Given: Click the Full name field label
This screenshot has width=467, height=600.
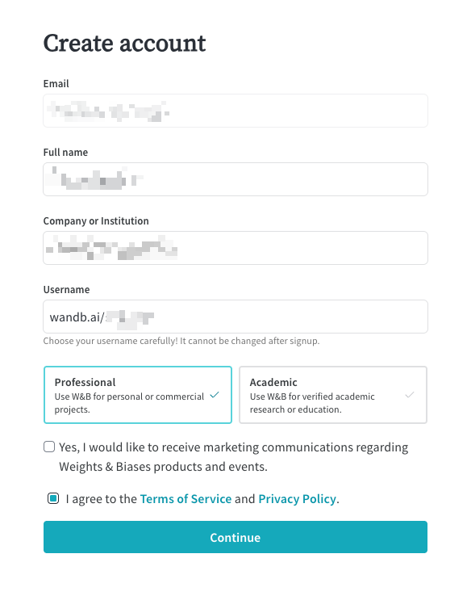Looking at the screenshot, I should coord(65,153).
